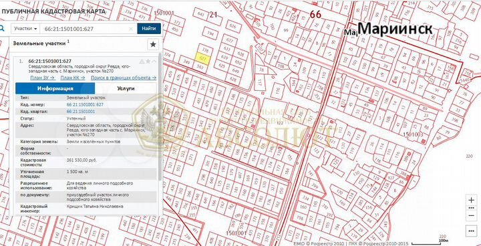Open the План КК link
Viewport: 481px width, 246px height.
pyautogui.click(x=73, y=78)
